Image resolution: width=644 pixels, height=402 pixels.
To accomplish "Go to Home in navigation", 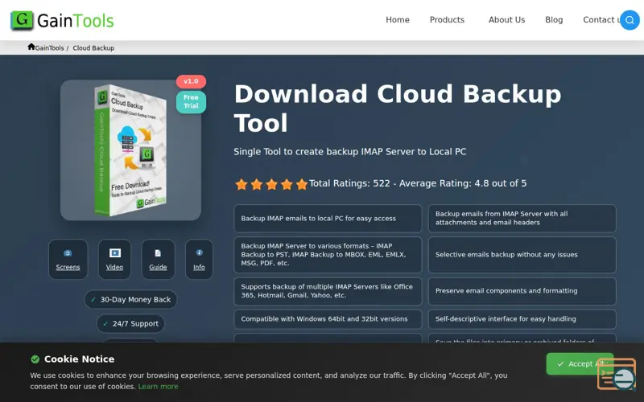I will click(398, 19).
